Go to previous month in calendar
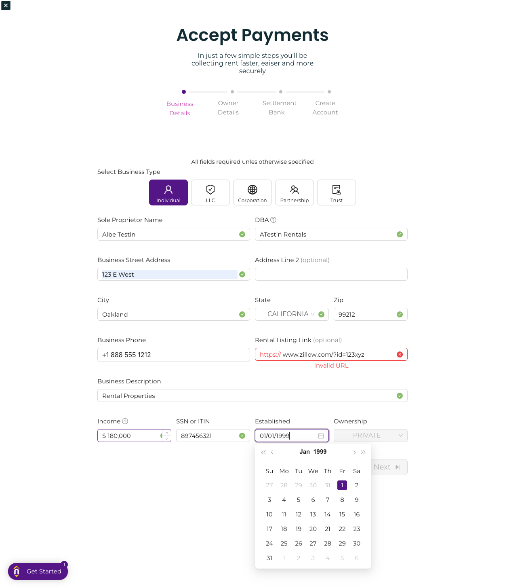Screen dimensions: 505x588 click(272, 452)
